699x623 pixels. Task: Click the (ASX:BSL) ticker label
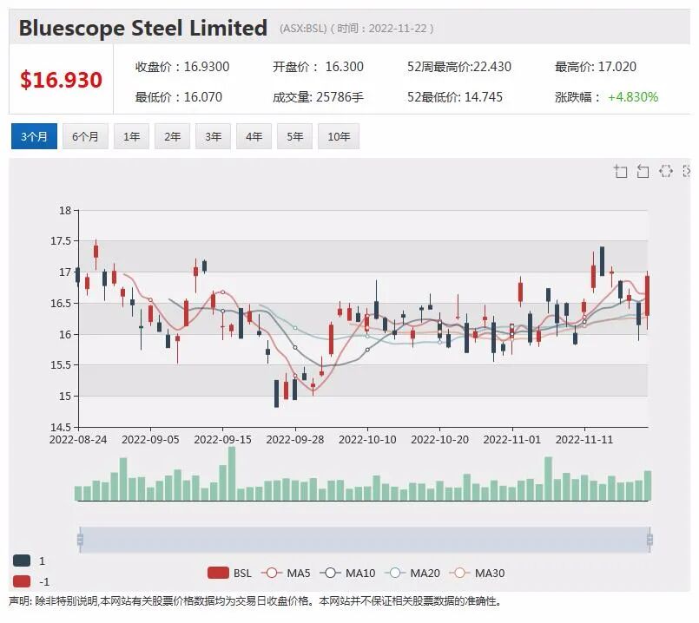click(x=303, y=28)
